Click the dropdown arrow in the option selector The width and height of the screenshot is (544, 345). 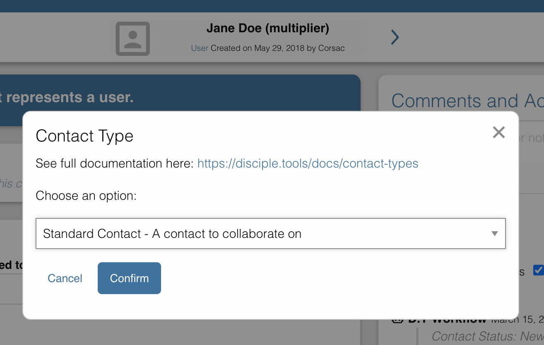pos(494,234)
